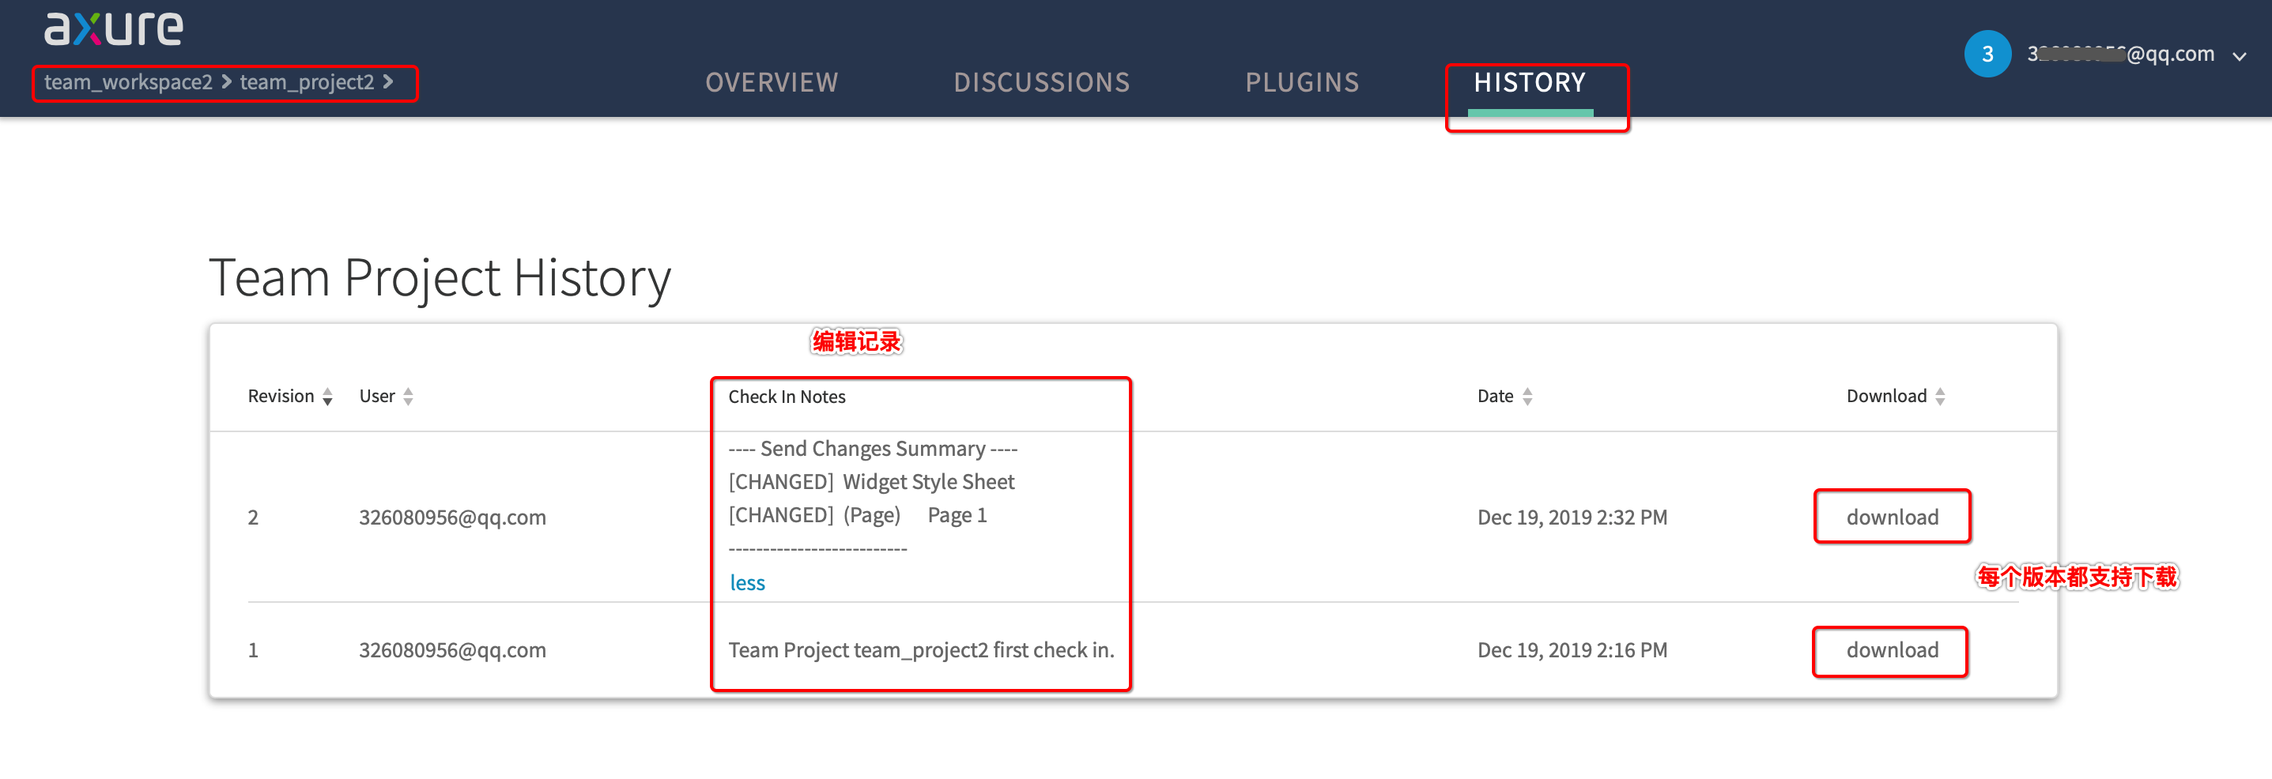Click the @qq.com account email
Viewport: 2272px width, 779px height.
[x=2120, y=54]
